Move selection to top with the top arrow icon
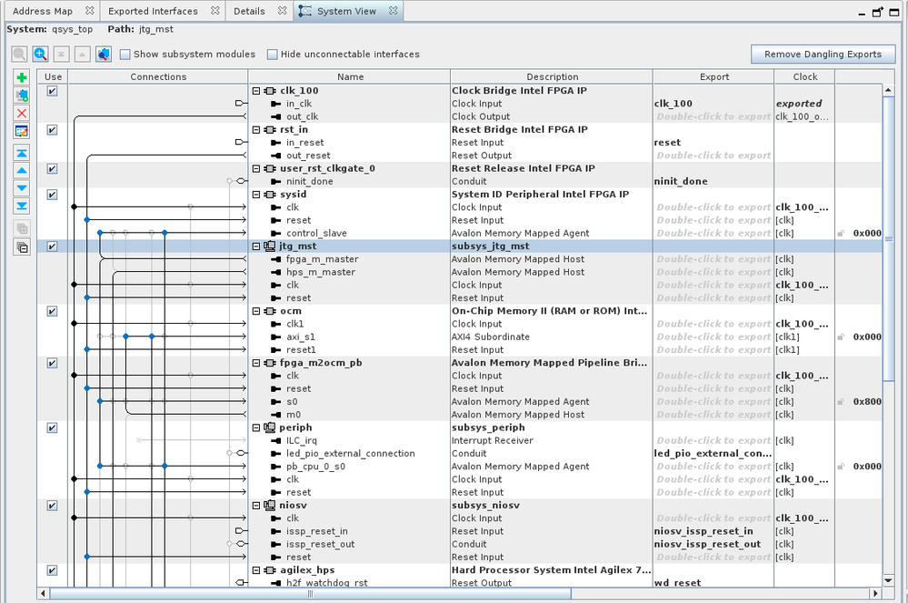This screenshot has width=908, height=603. [x=23, y=153]
